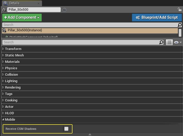
Task: Expand the Static Mesh section
Action: pyautogui.click(x=14, y=55)
